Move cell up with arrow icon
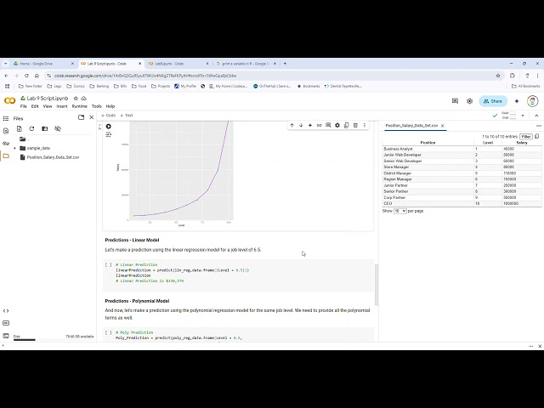The image size is (544, 408). point(292,125)
